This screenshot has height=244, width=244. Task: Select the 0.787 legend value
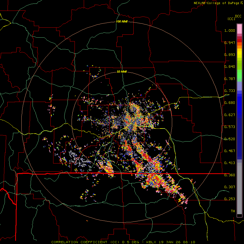coord(230,79)
